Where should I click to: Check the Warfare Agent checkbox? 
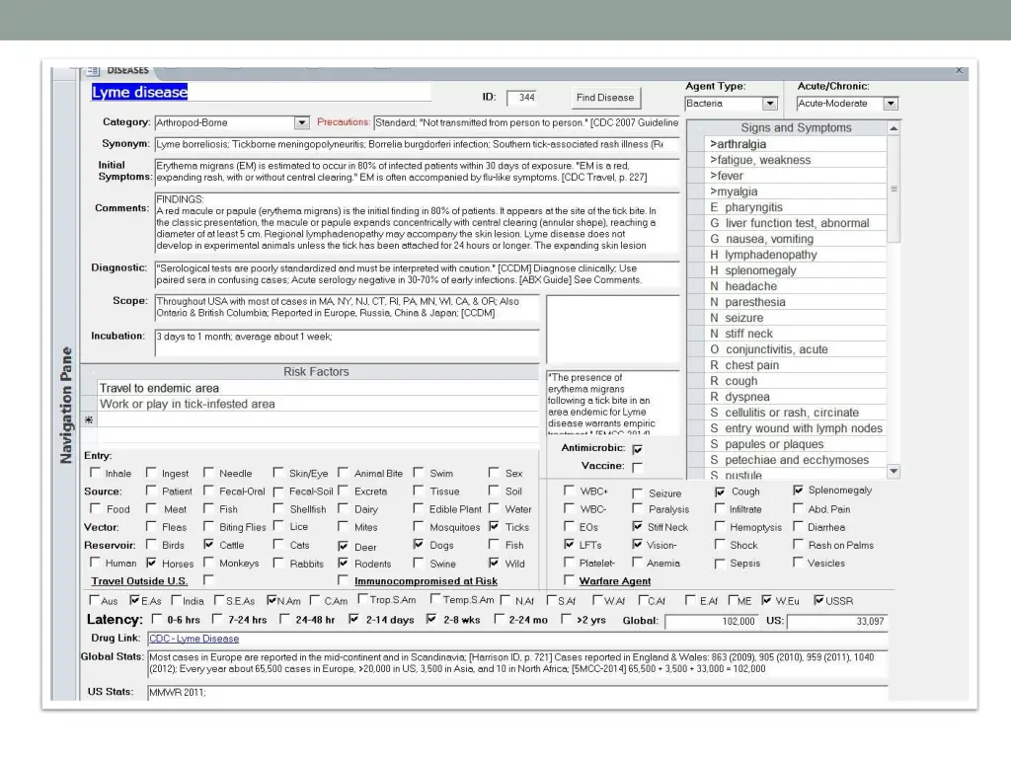pos(569,580)
